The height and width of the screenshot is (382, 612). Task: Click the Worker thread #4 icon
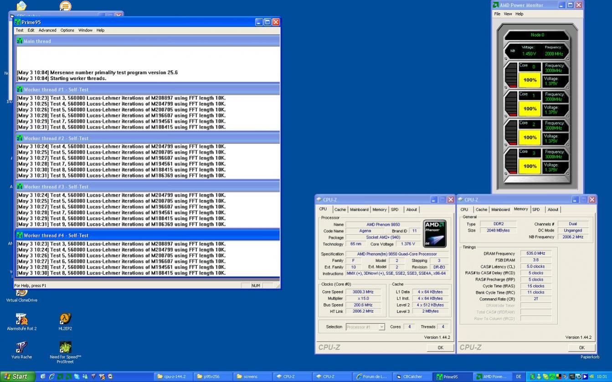click(20, 235)
